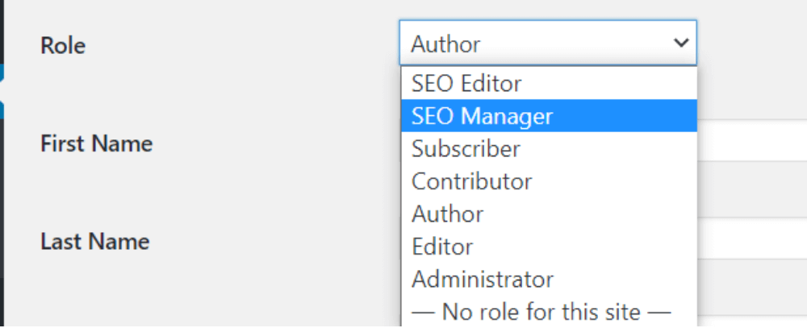The image size is (807, 328).
Task: Pick Contributor from the role list
Action: [x=549, y=181]
